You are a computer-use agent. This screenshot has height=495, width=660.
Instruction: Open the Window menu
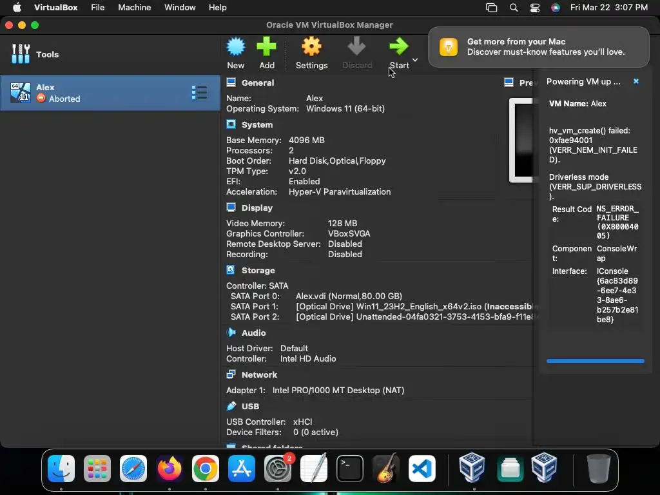click(x=180, y=7)
